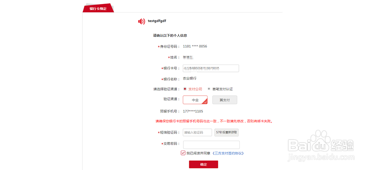Click the 请输入验证码 SMS code field
The image size is (375, 170).
pos(197,132)
